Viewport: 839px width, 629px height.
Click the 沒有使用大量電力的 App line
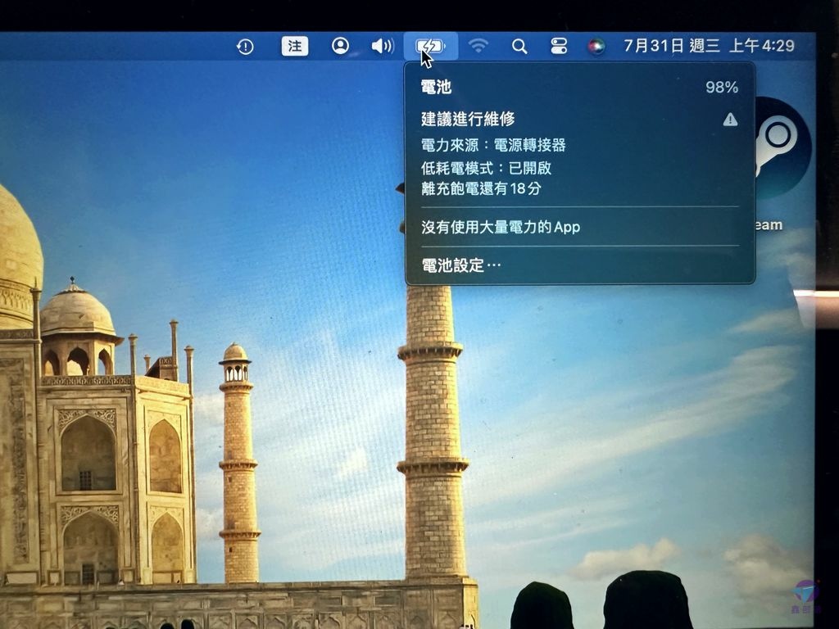[501, 227]
